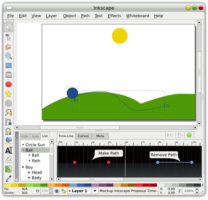The height and width of the screenshot is (200, 208).
Task: Select the Path child item
Action: [36, 161]
